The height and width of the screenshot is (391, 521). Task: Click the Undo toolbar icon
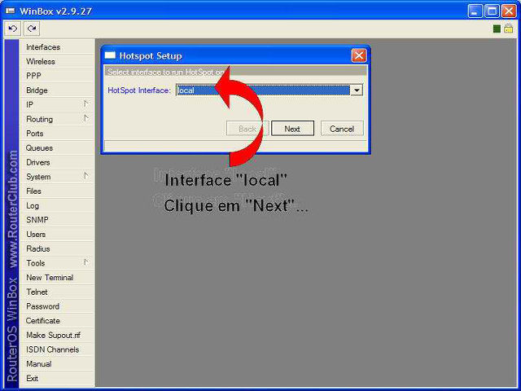tap(13, 29)
